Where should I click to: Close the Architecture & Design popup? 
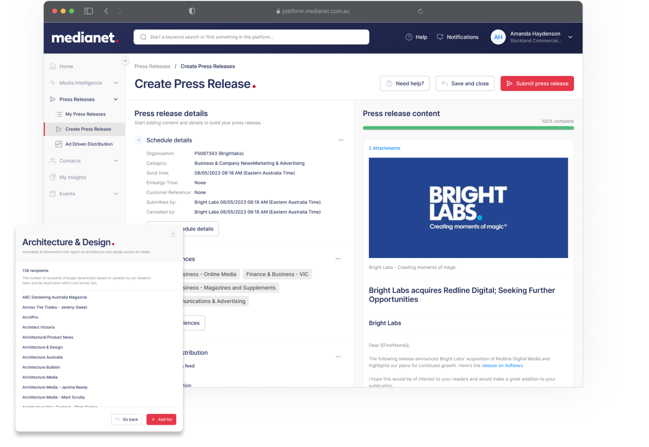(173, 234)
